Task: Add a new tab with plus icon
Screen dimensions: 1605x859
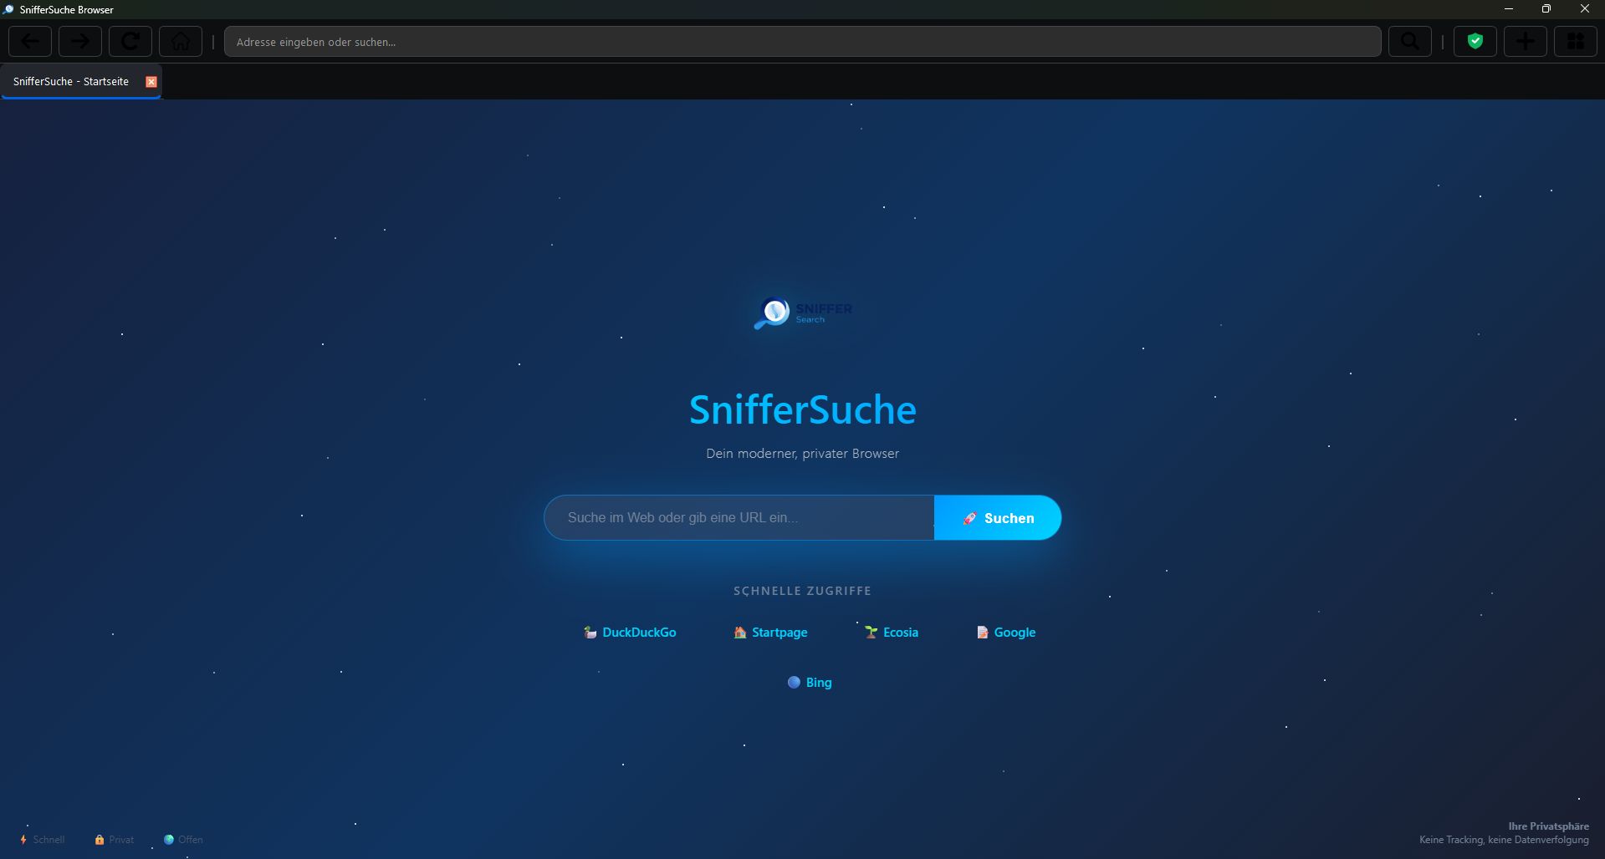Action: point(1525,41)
